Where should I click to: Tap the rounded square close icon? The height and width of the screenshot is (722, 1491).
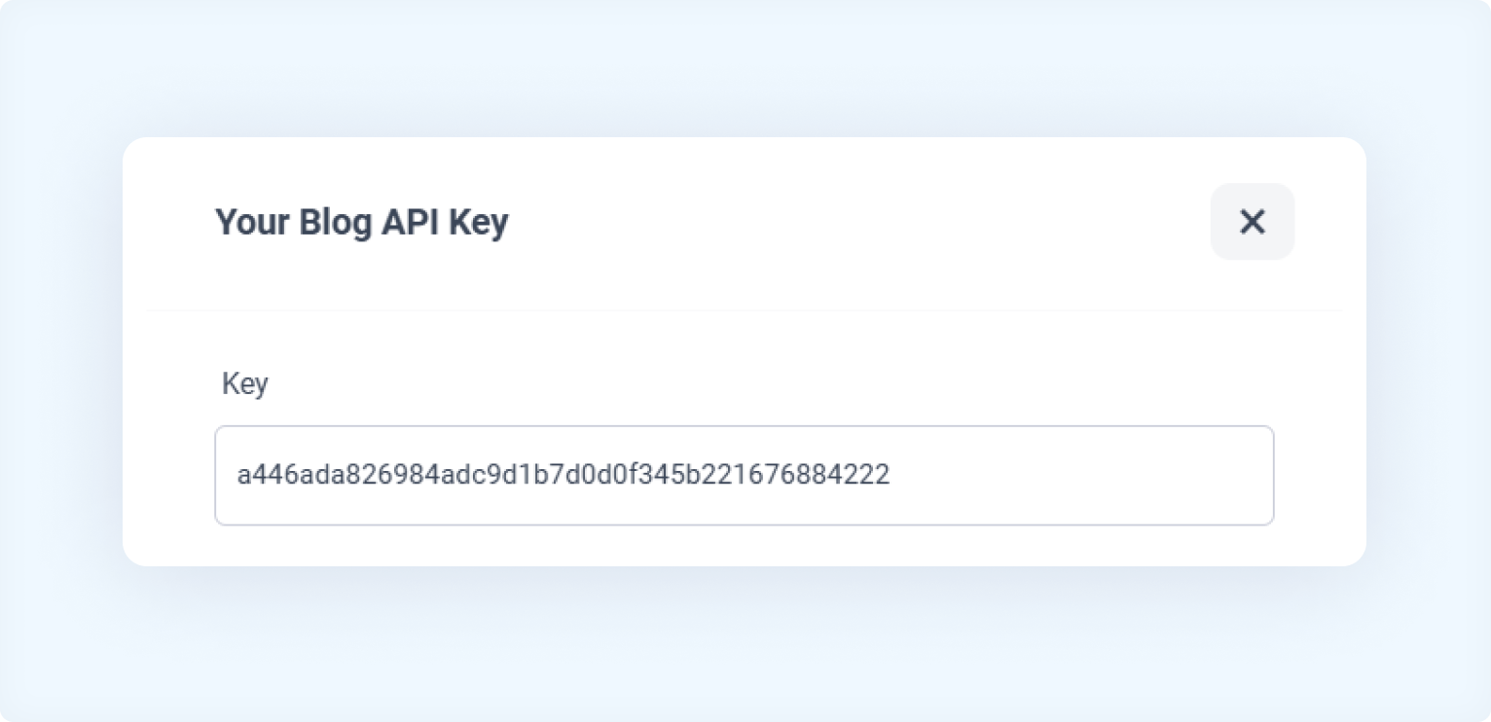click(x=1252, y=222)
